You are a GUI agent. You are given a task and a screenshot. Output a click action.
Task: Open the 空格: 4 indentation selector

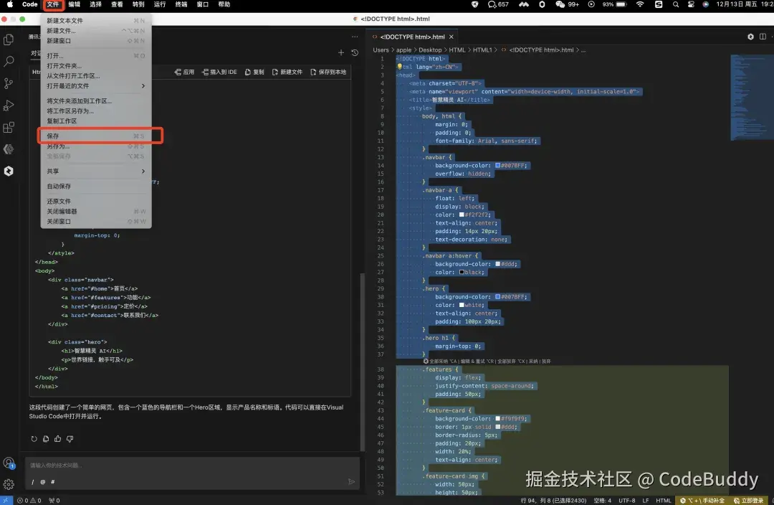click(602, 500)
